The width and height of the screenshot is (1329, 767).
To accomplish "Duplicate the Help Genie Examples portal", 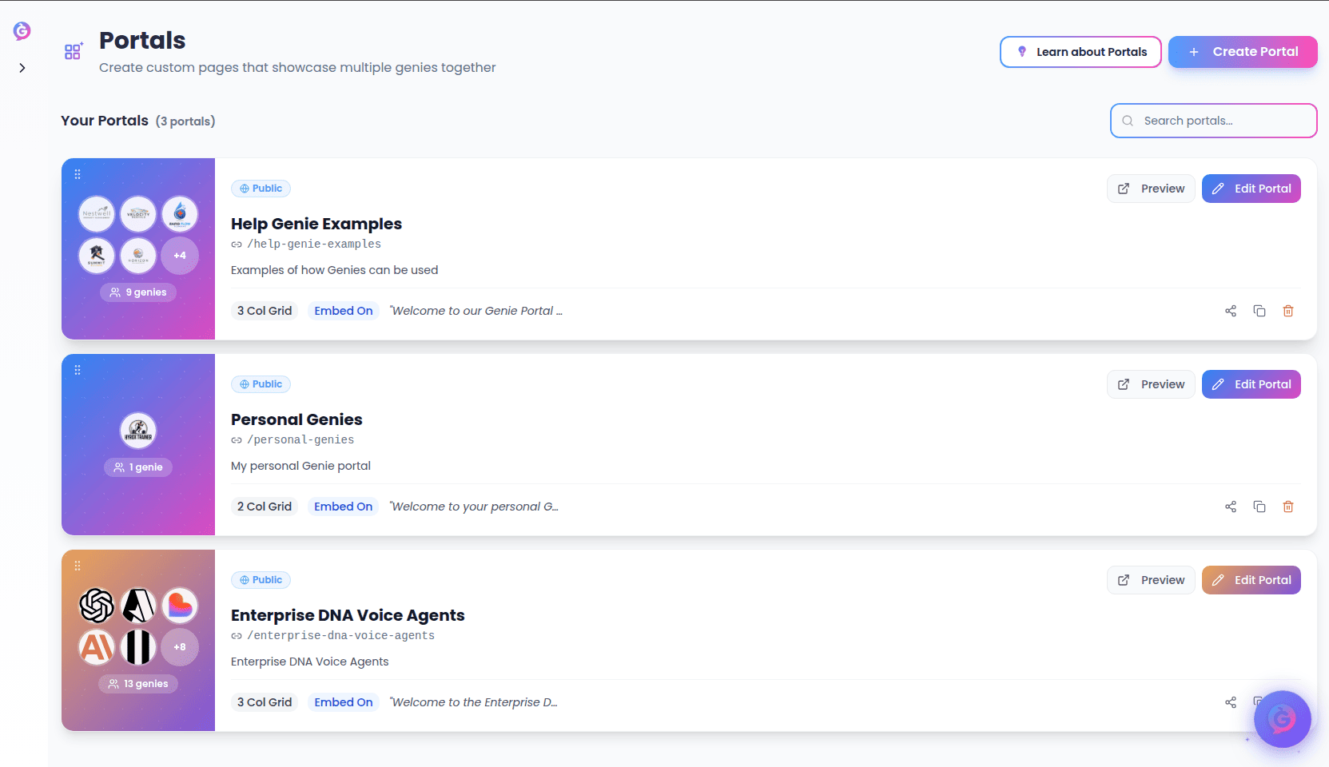I will tap(1259, 311).
